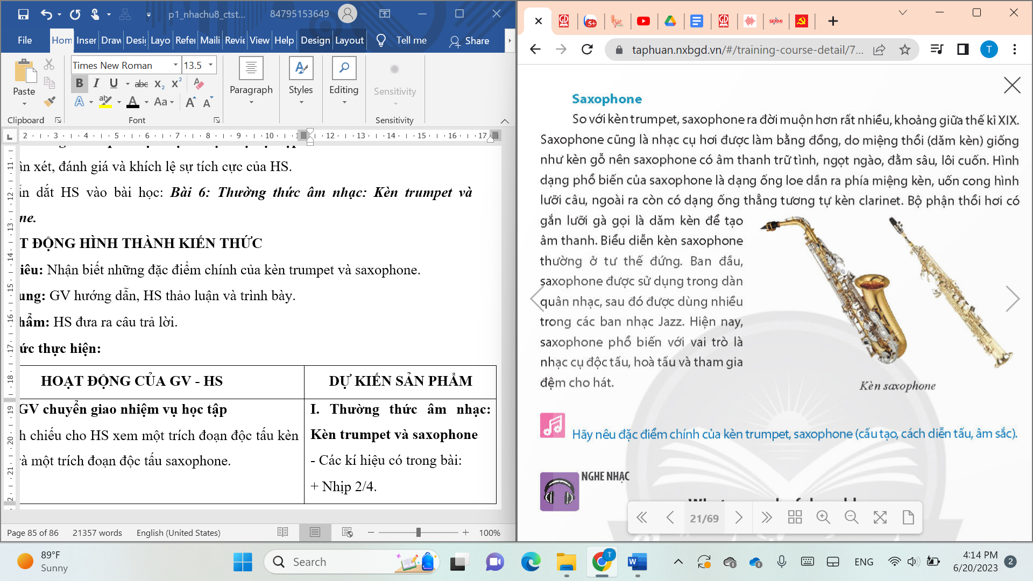The height and width of the screenshot is (581, 1033).
Task: Click the Strikethrough abc button
Action: [x=141, y=84]
